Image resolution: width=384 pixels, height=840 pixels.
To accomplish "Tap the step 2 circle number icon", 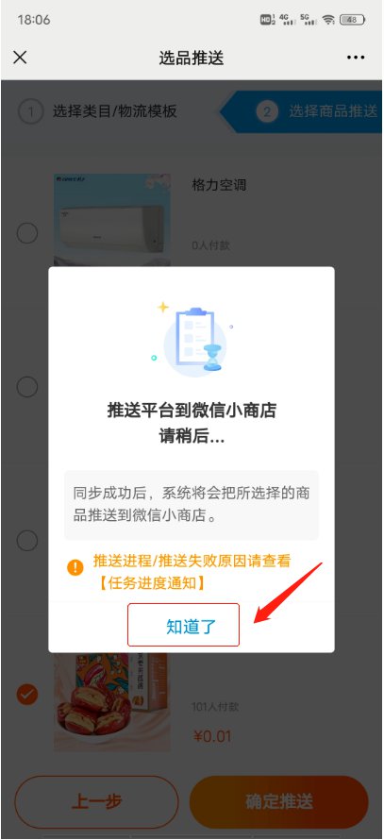I will (x=267, y=112).
